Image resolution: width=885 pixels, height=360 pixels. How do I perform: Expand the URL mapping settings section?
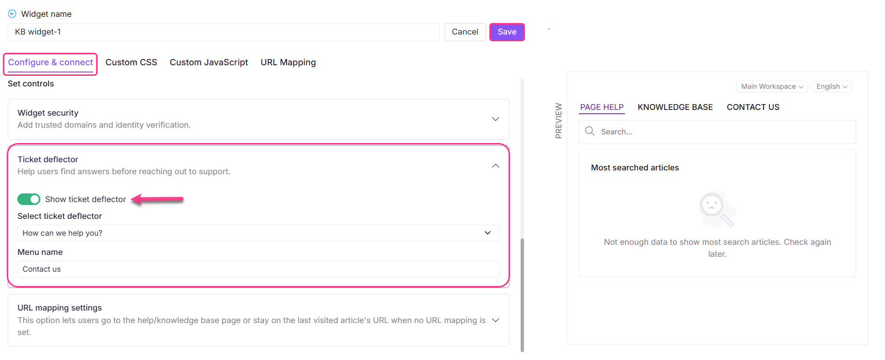[x=495, y=320]
